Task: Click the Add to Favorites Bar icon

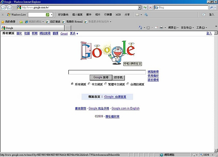Action: pos(21,22)
